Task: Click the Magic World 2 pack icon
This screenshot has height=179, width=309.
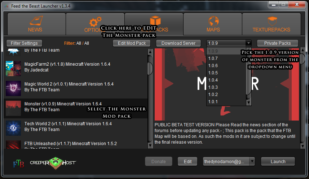Action: pos(13,88)
